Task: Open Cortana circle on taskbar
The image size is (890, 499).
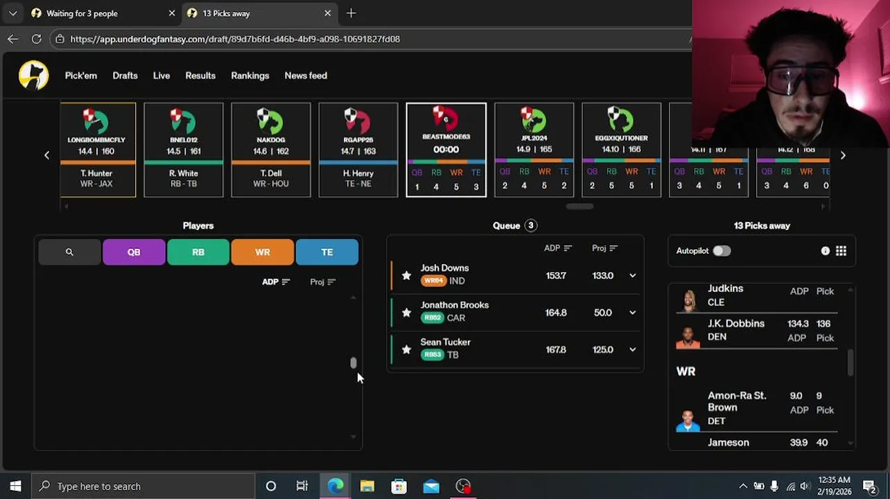Action: point(271,486)
